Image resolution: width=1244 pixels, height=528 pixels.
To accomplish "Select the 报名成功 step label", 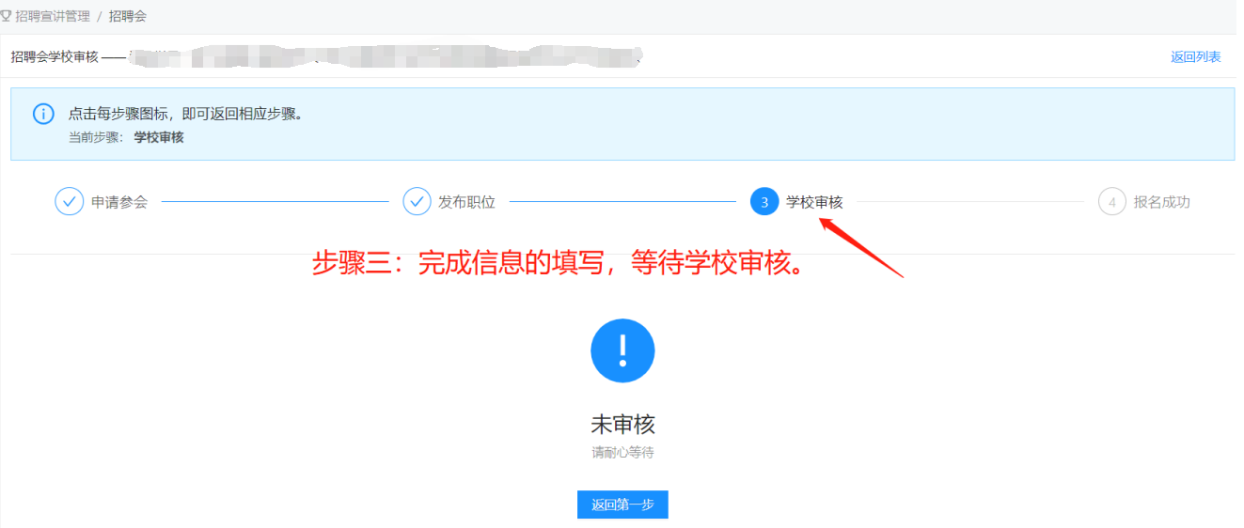I will pos(1162,202).
